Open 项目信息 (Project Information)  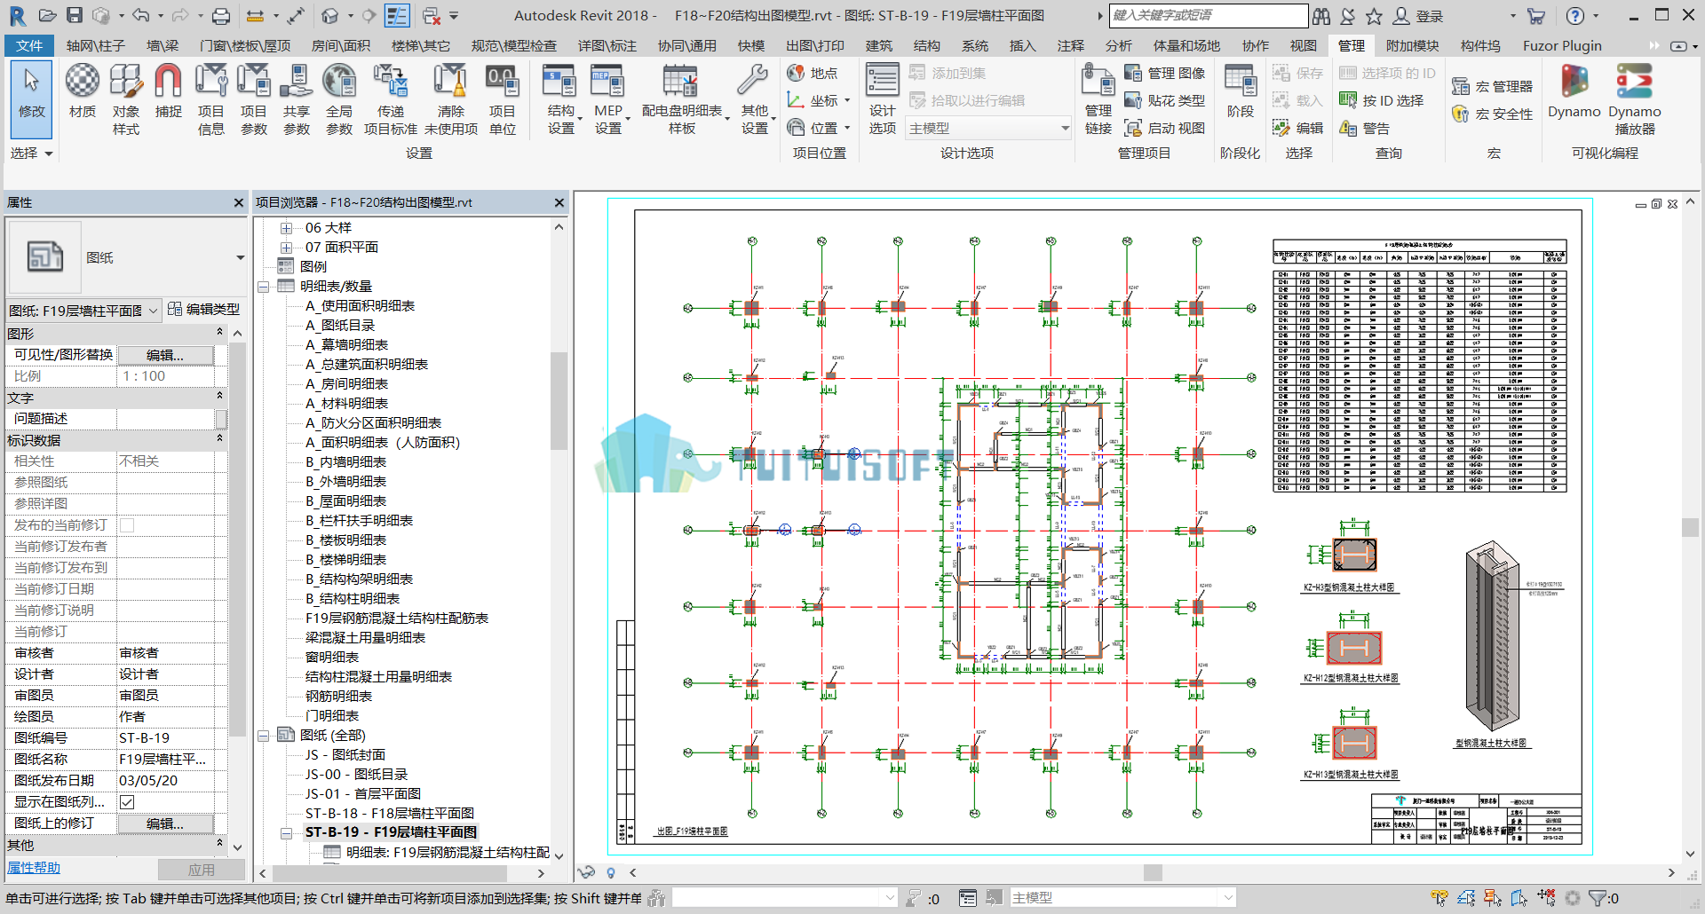[x=210, y=99]
